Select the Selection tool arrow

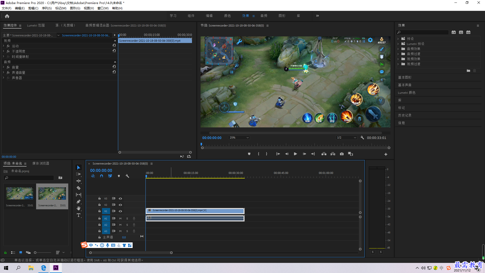(79, 168)
